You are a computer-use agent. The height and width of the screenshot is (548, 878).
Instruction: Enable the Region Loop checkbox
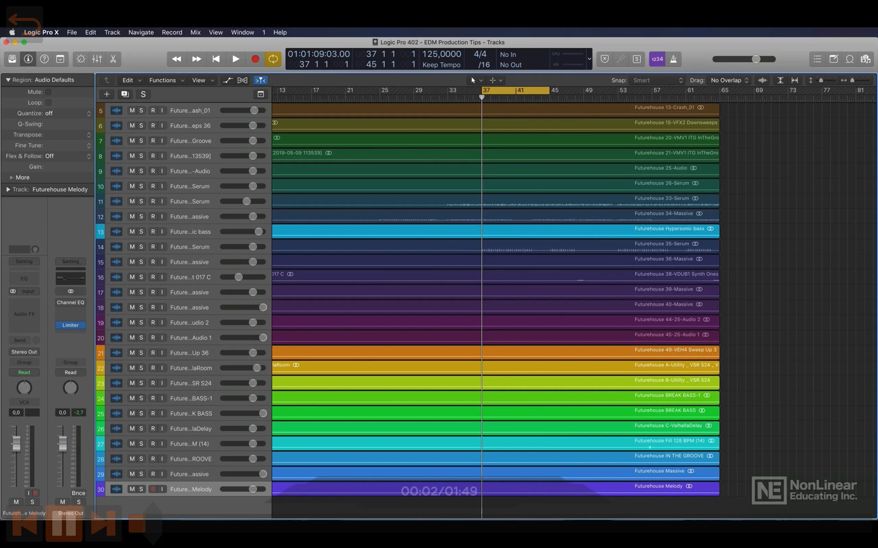click(x=48, y=102)
